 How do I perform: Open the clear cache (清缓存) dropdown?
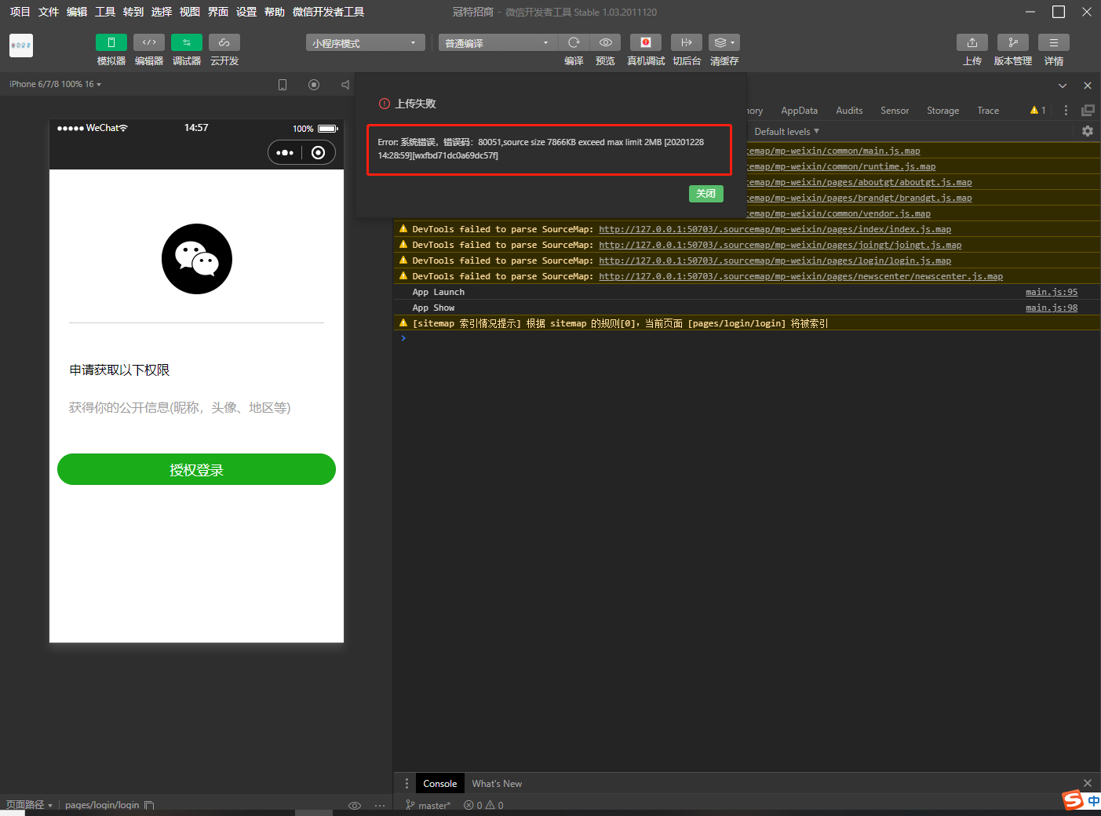[724, 42]
